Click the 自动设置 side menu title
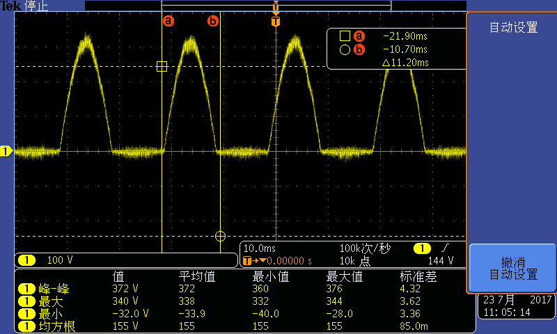This screenshot has height=334, width=557. [512, 28]
